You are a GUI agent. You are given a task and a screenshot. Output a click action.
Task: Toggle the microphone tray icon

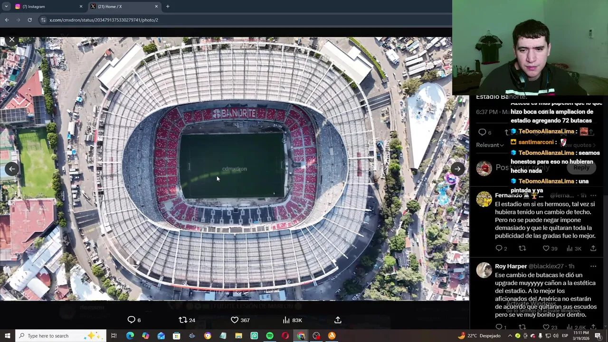point(540,336)
